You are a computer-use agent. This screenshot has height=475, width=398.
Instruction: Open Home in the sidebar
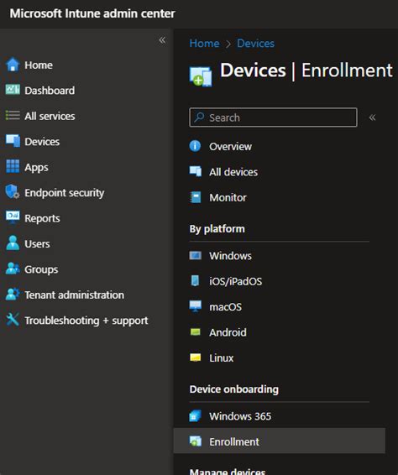coord(39,65)
